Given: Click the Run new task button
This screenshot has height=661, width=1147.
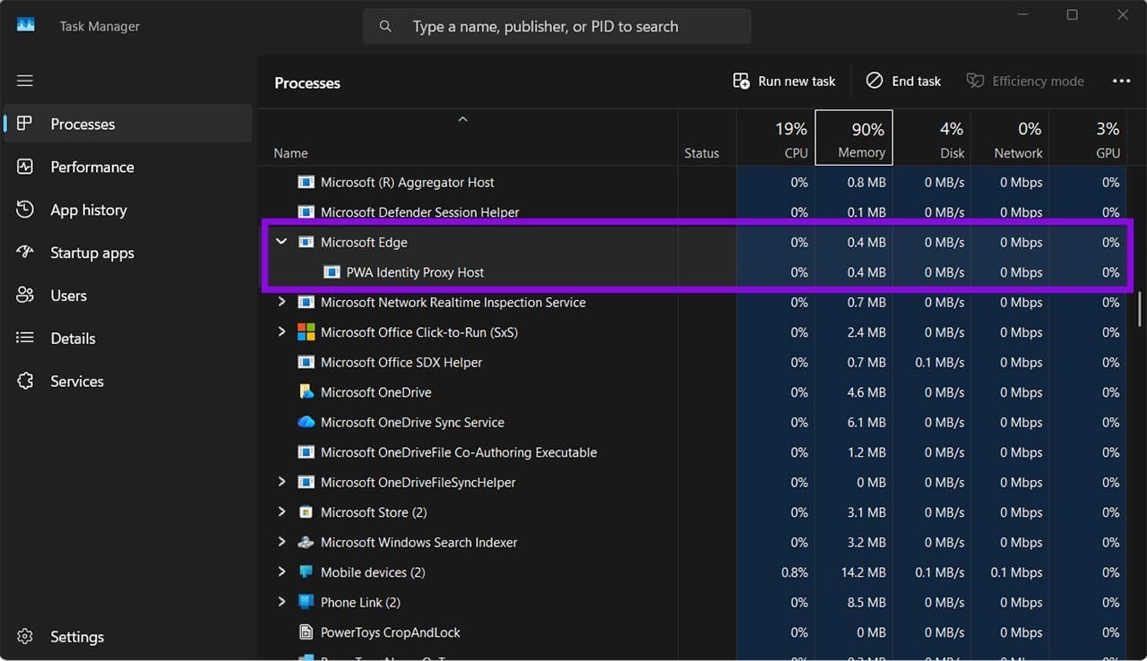Looking at the screenshot, I should [784, 81].
